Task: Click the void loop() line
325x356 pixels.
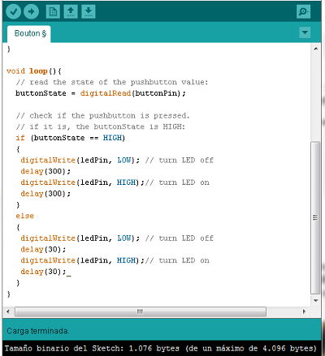Action: tap(34, 71)
